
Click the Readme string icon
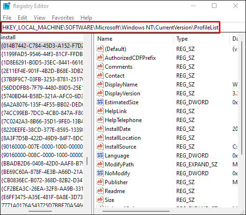click(100, 191)
